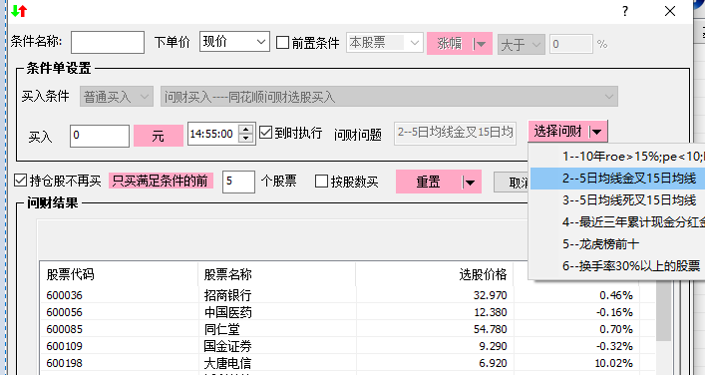Enable the 按股数买 checkbox
The height and width of the screenshot is (375, 705).
(321, 182)
